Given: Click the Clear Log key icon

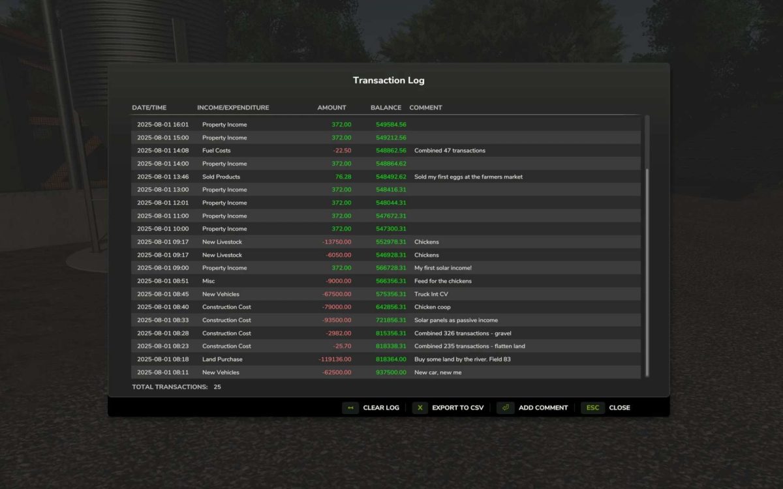Looking at the screenshot, I should (x=350, y=407).
